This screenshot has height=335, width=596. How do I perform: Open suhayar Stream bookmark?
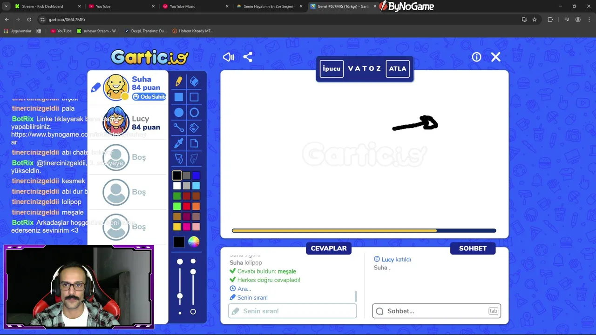coord(97,31)
